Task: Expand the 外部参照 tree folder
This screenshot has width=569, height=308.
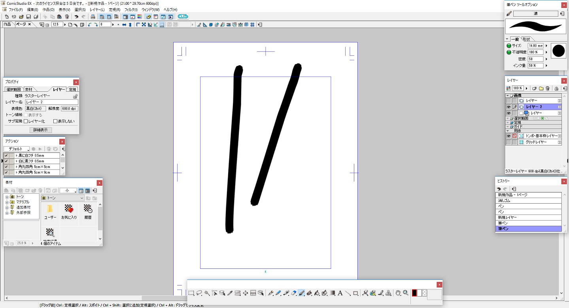Action: pyautogui.click(x=7, y=213)
